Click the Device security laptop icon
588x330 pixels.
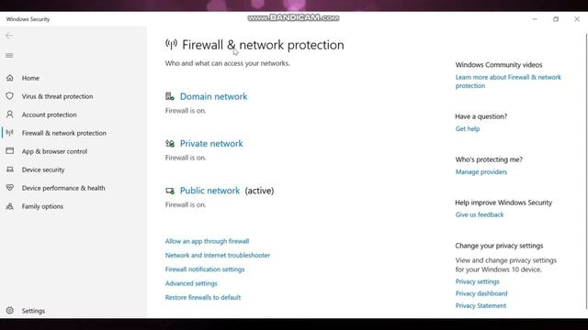10,170
